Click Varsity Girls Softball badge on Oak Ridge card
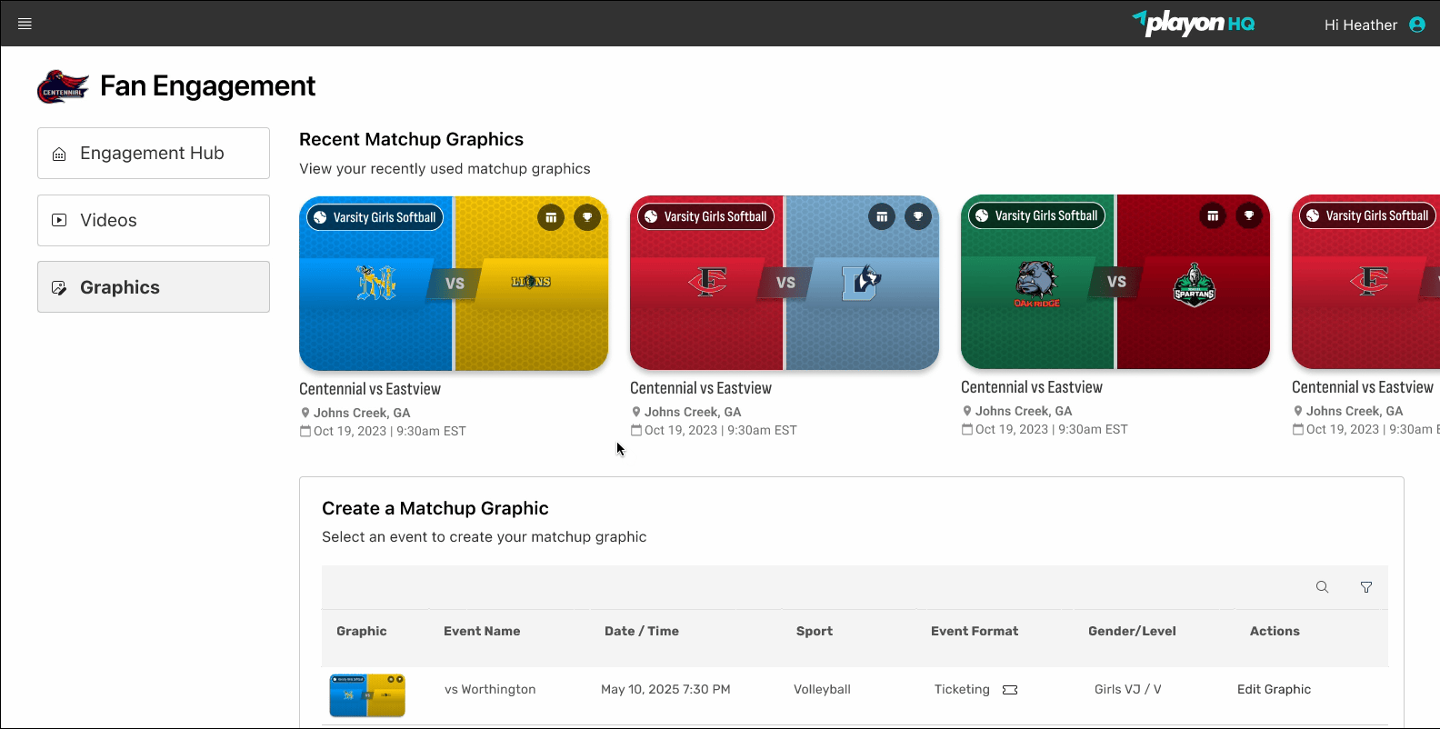 [1037, 215]
